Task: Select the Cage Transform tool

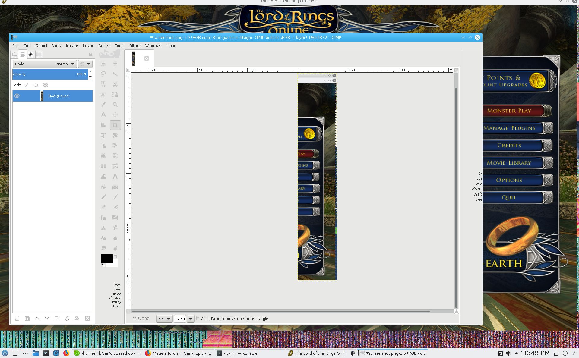Action: pos(115,166)
